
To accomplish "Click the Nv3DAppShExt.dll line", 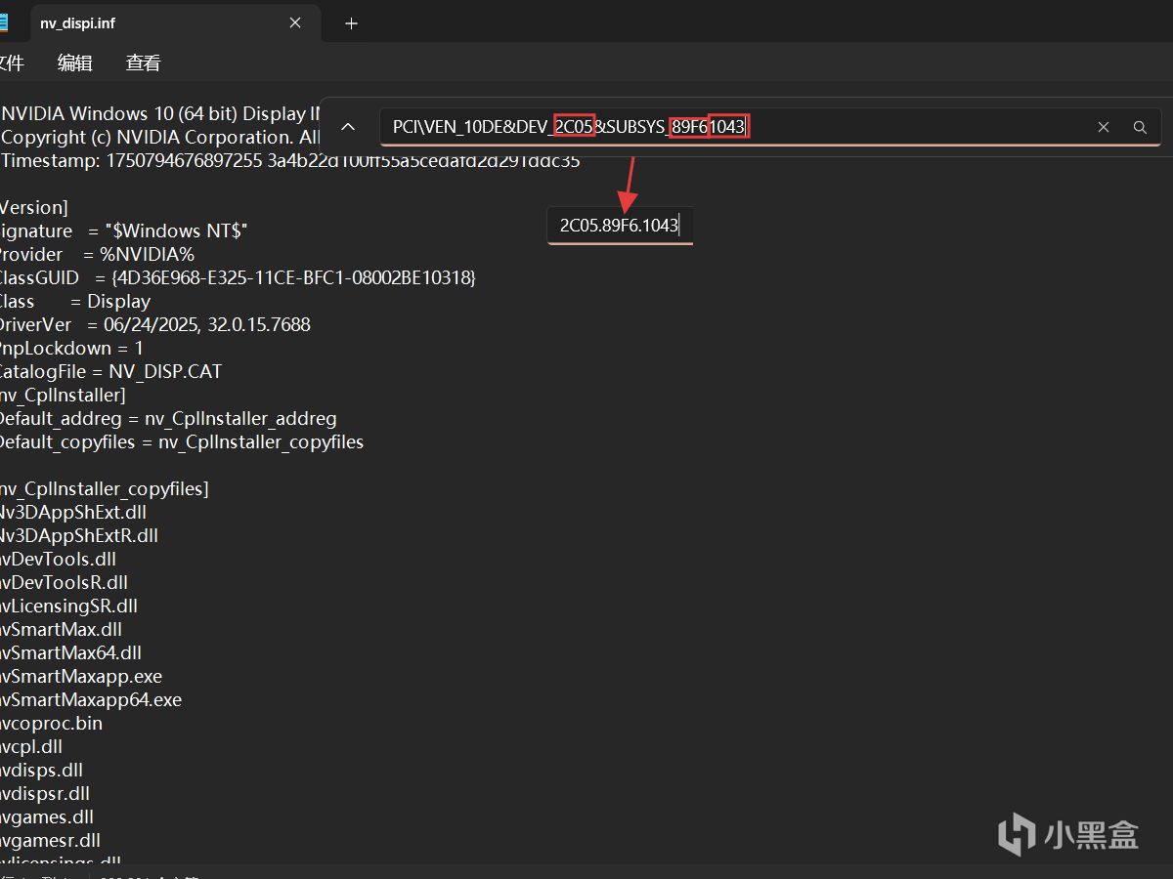I will [x=72, y=512].
